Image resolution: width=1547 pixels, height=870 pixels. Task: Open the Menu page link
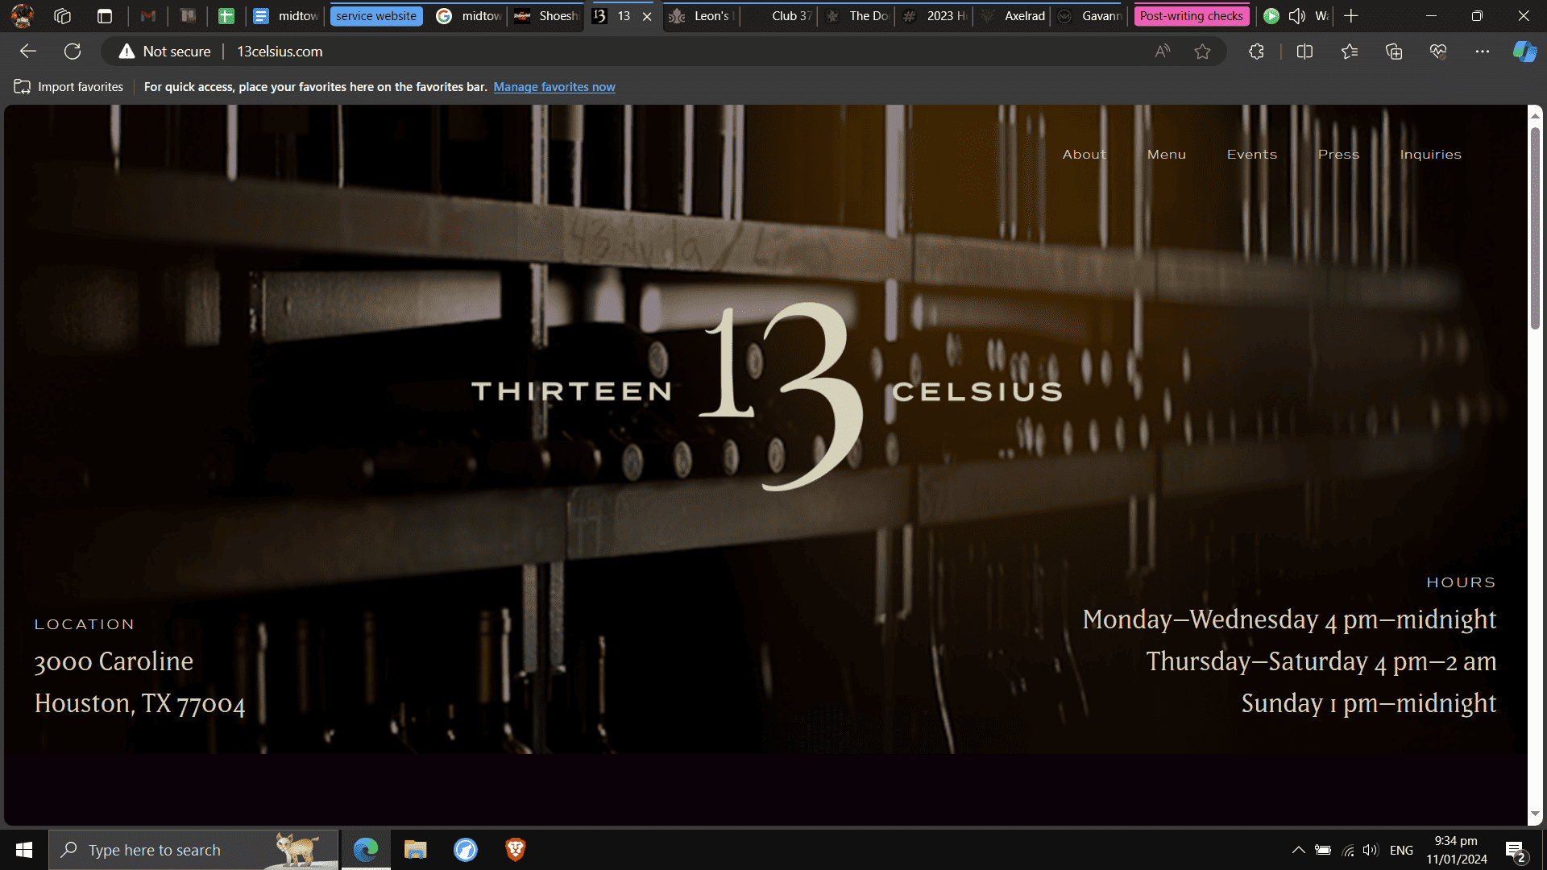coord(1166,155)
